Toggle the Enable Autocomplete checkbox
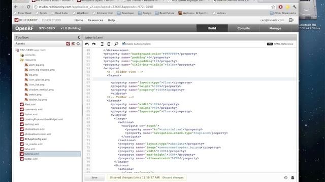The image size is (325, 182). [x=123, y=43]
